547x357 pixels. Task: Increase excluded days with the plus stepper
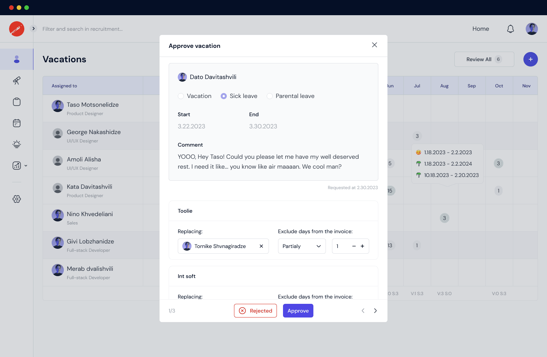(x=362, y=246)
